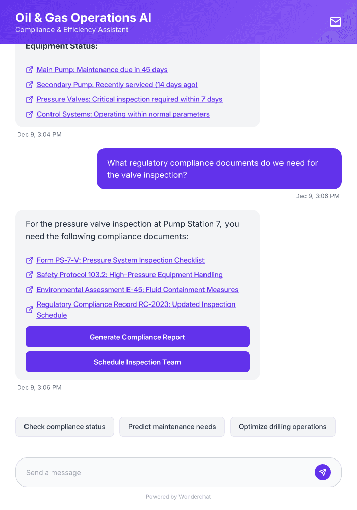The image size is (357, 510).
Task: Open the Pressure Valves critical inspection link
Action: tap(130, 99)
